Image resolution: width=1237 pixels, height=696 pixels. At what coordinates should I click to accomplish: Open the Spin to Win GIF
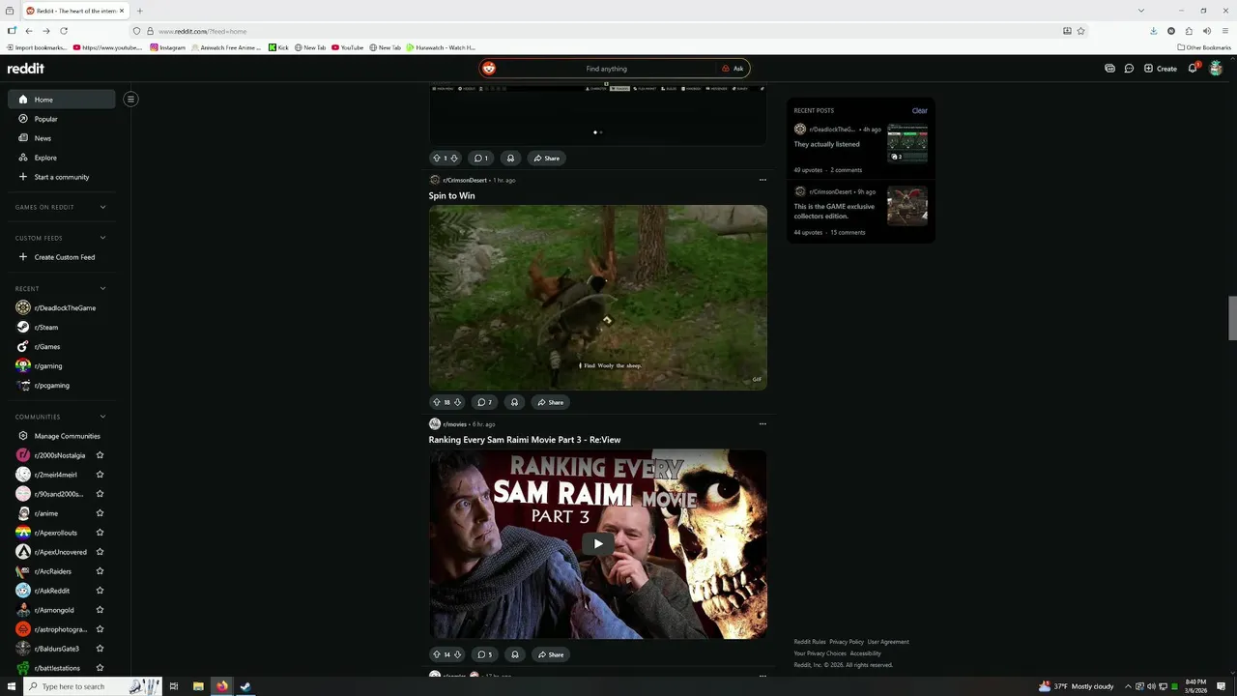point(598,297)
